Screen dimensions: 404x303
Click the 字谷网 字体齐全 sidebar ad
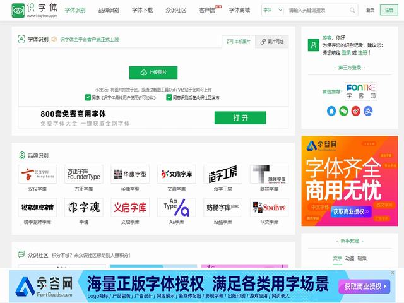(350, 181)
